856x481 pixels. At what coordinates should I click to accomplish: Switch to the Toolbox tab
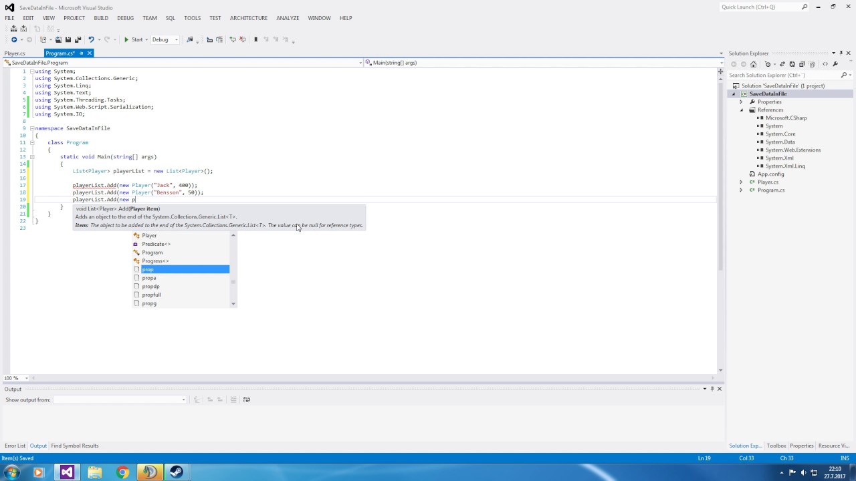click(776, 446)
